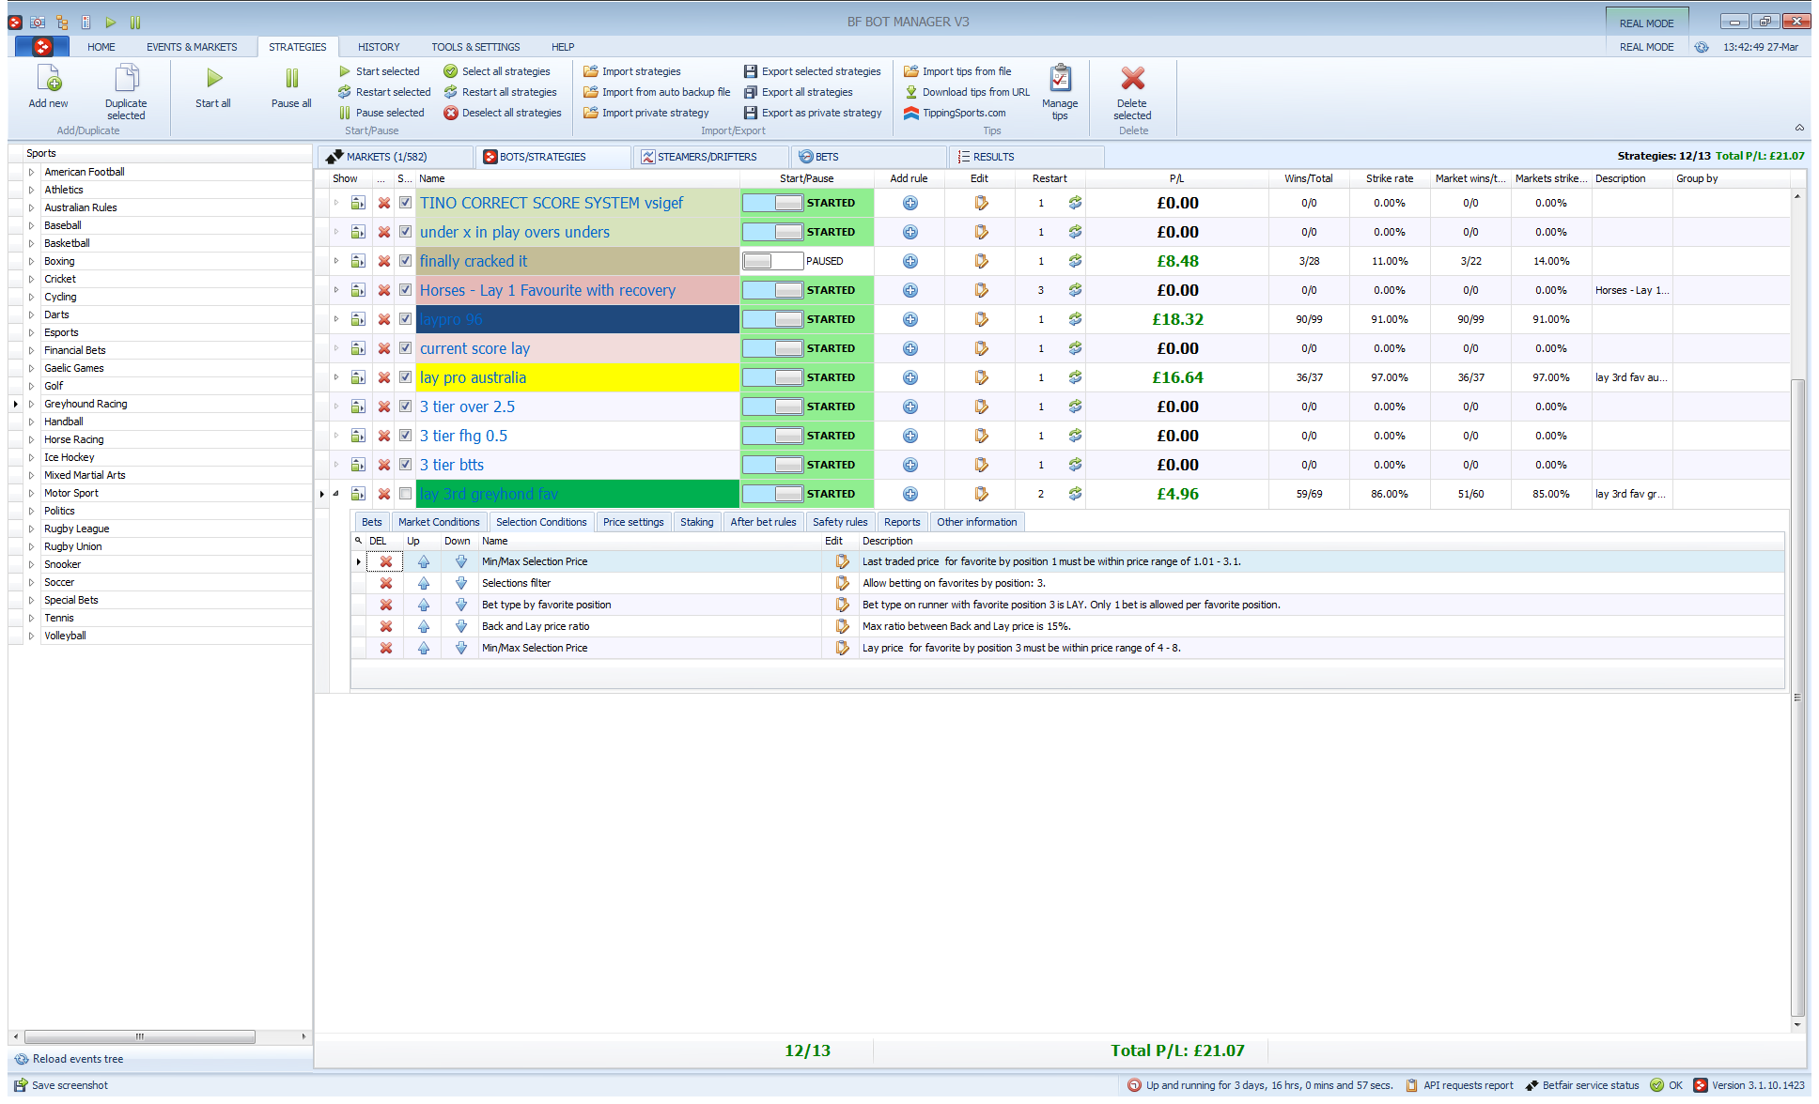
Task: Expand the American Football tree node
Action: [x=31, y=172]
